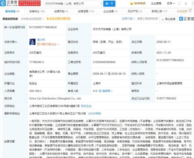Open 历史营业执照信息 link
Viewport: 194px width, 158px height.
pos(32,19)
